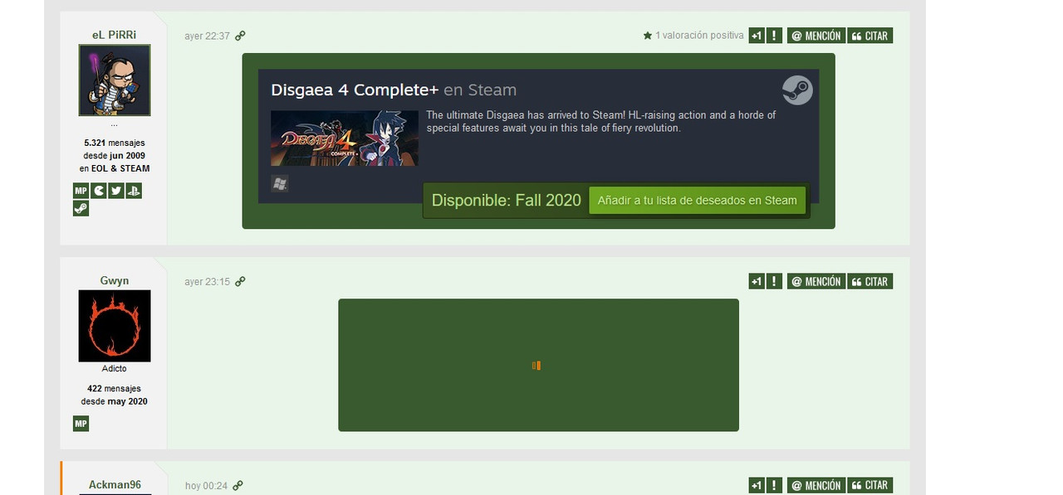Image resolution: width=1063 pixels, height=495 pixels.
Task: Click the en EOL & STEAM location text
Action: [115, 168]
